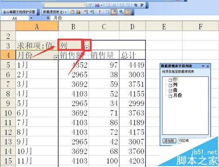Click cell with value 4449
The image size is (219, 167).
(x=132, y=65)
